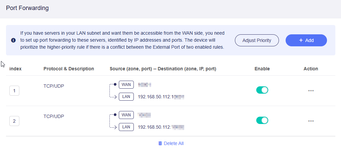The height and width of the screenshot is (150, 341).
Task: Click the Protocol & Description column header
Action: (69, 69)
